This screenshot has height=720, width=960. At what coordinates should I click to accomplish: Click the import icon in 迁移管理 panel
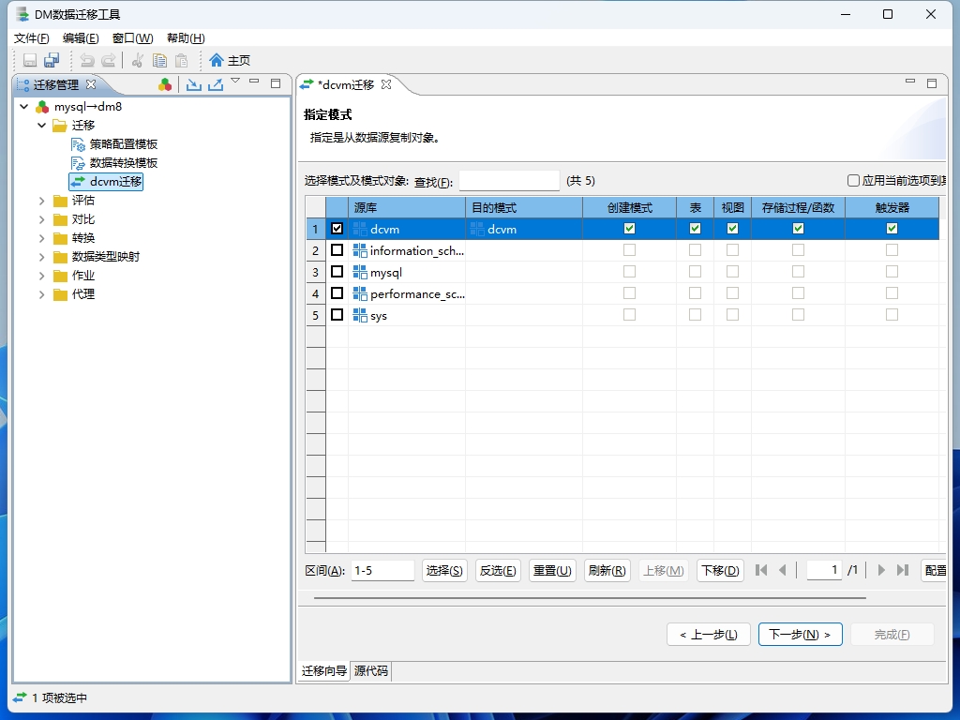194,84
